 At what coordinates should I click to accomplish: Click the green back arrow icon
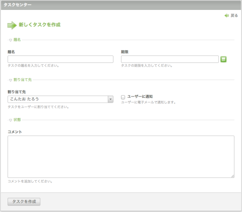click(226, 16)
